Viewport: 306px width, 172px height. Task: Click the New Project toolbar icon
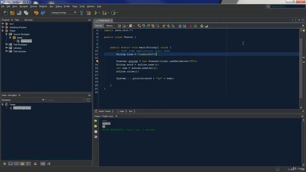tap(12, 13)
